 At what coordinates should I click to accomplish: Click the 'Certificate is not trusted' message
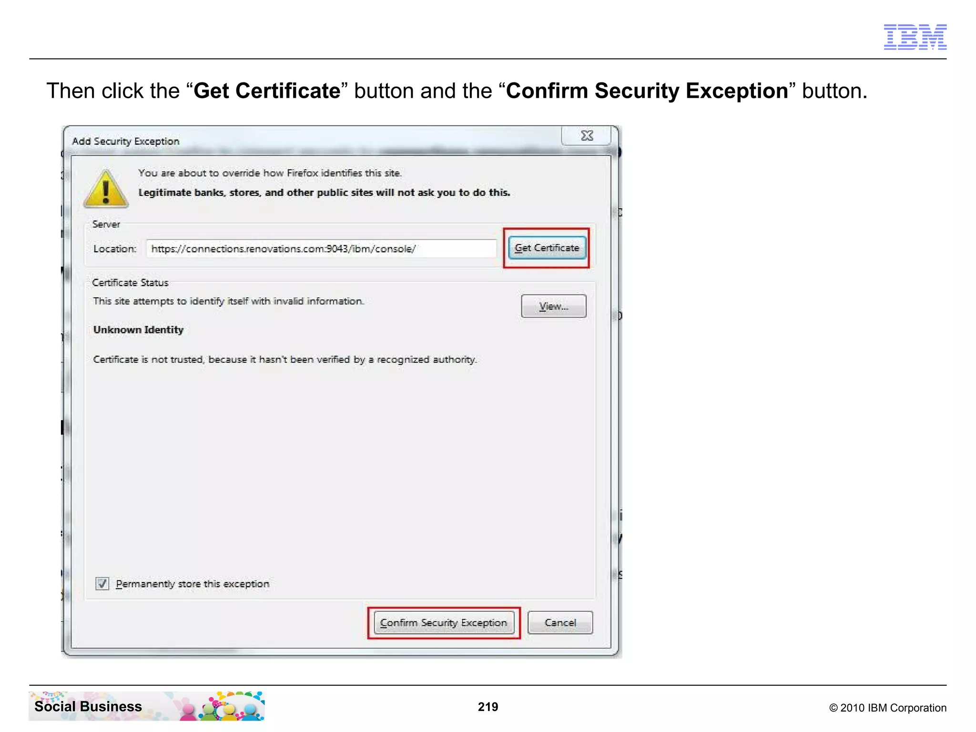(285, 359)
